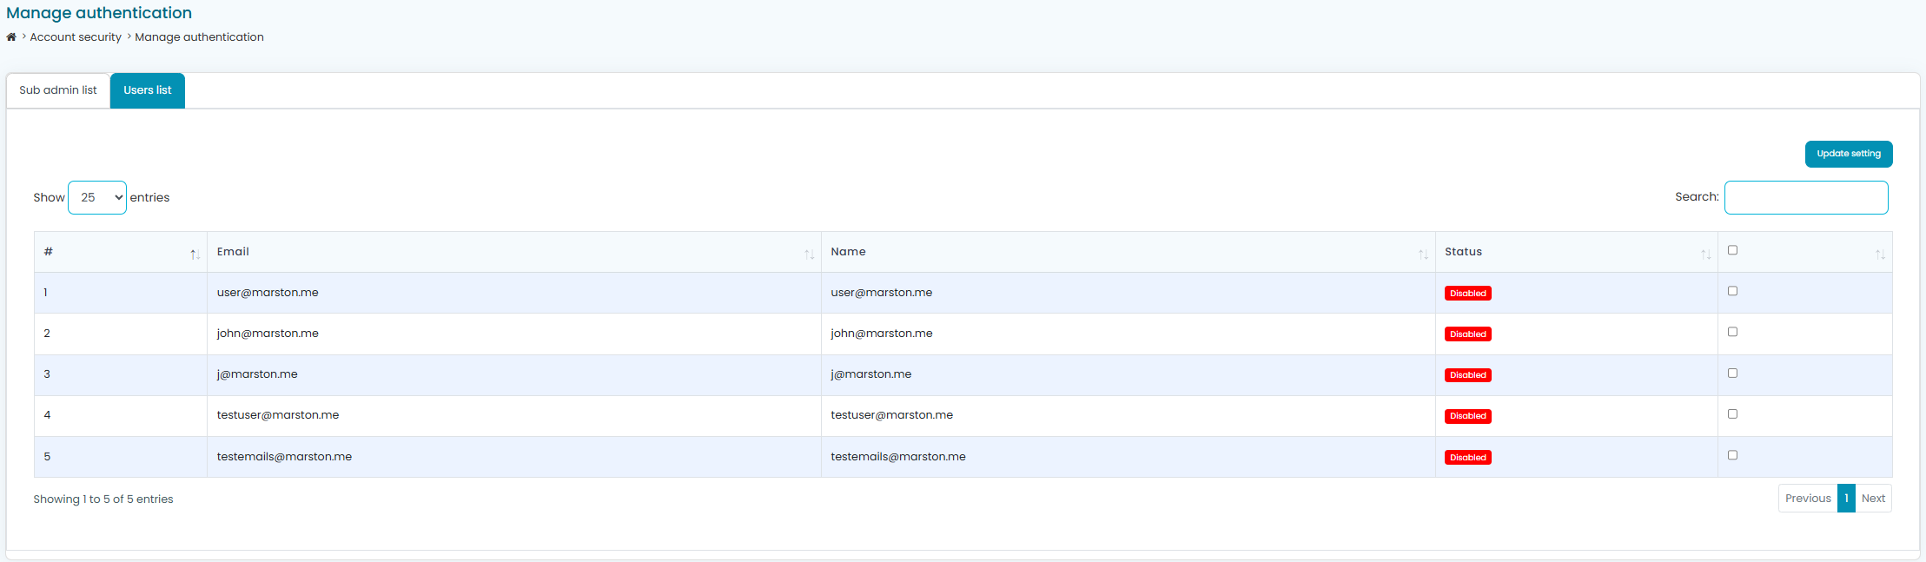The width and height of the screenshot is (1926, 562).
Task: Click the Update setting button
Action: [x=1849, y=154]
